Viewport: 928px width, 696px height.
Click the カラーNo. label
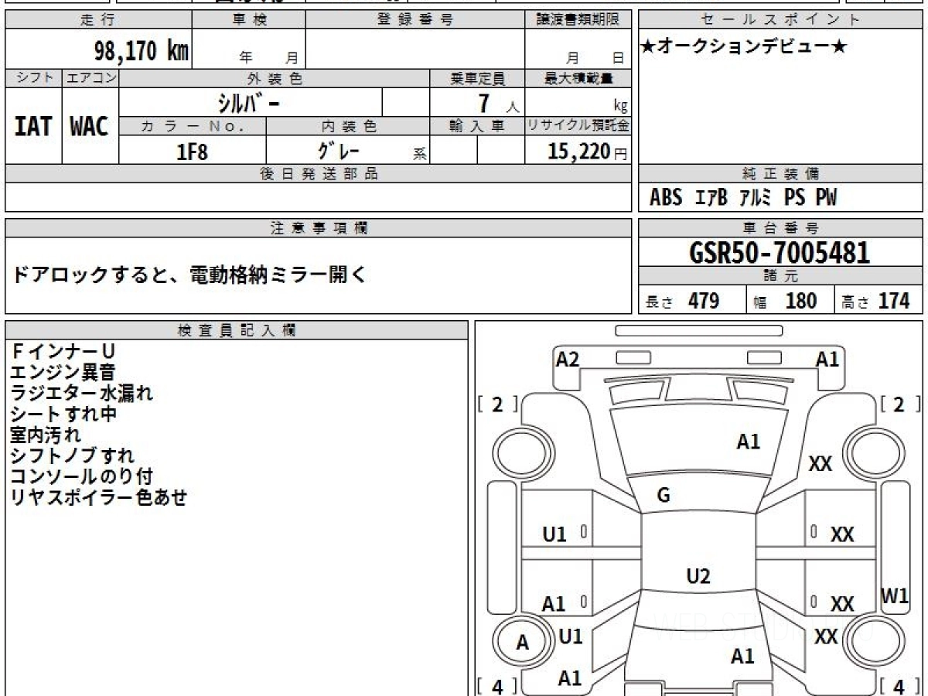click(x=193, y=126)
